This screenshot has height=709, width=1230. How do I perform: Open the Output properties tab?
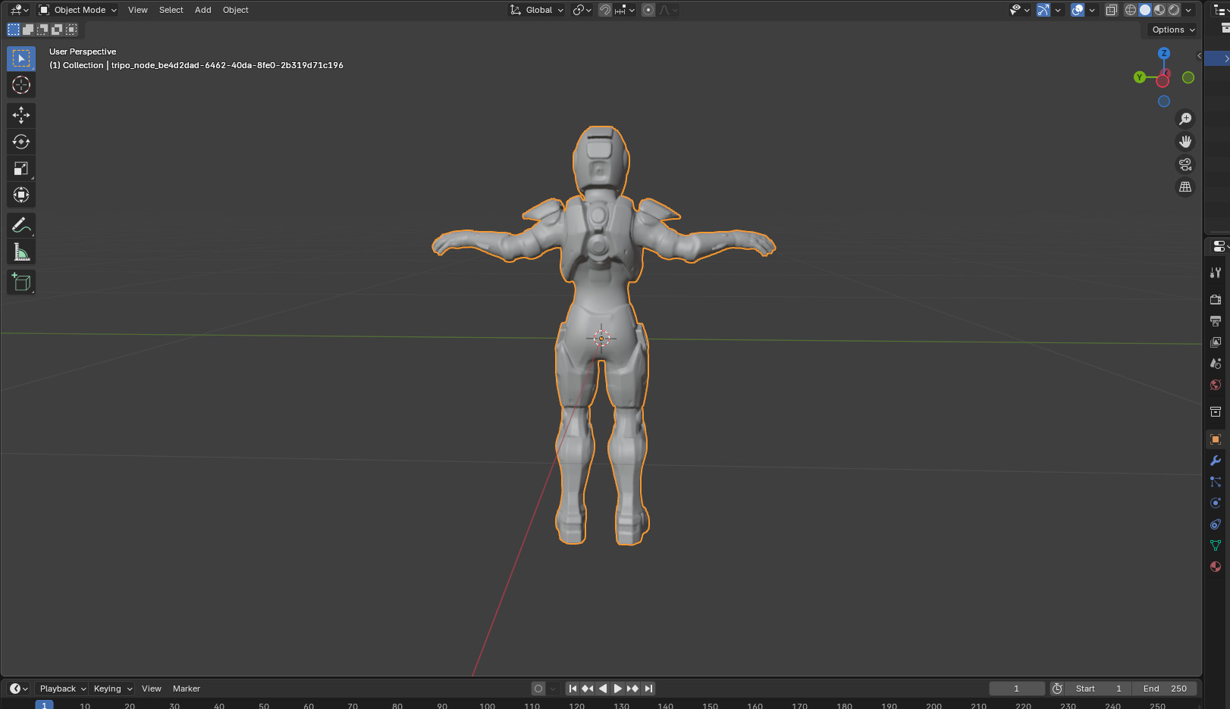coord(1216,321)
